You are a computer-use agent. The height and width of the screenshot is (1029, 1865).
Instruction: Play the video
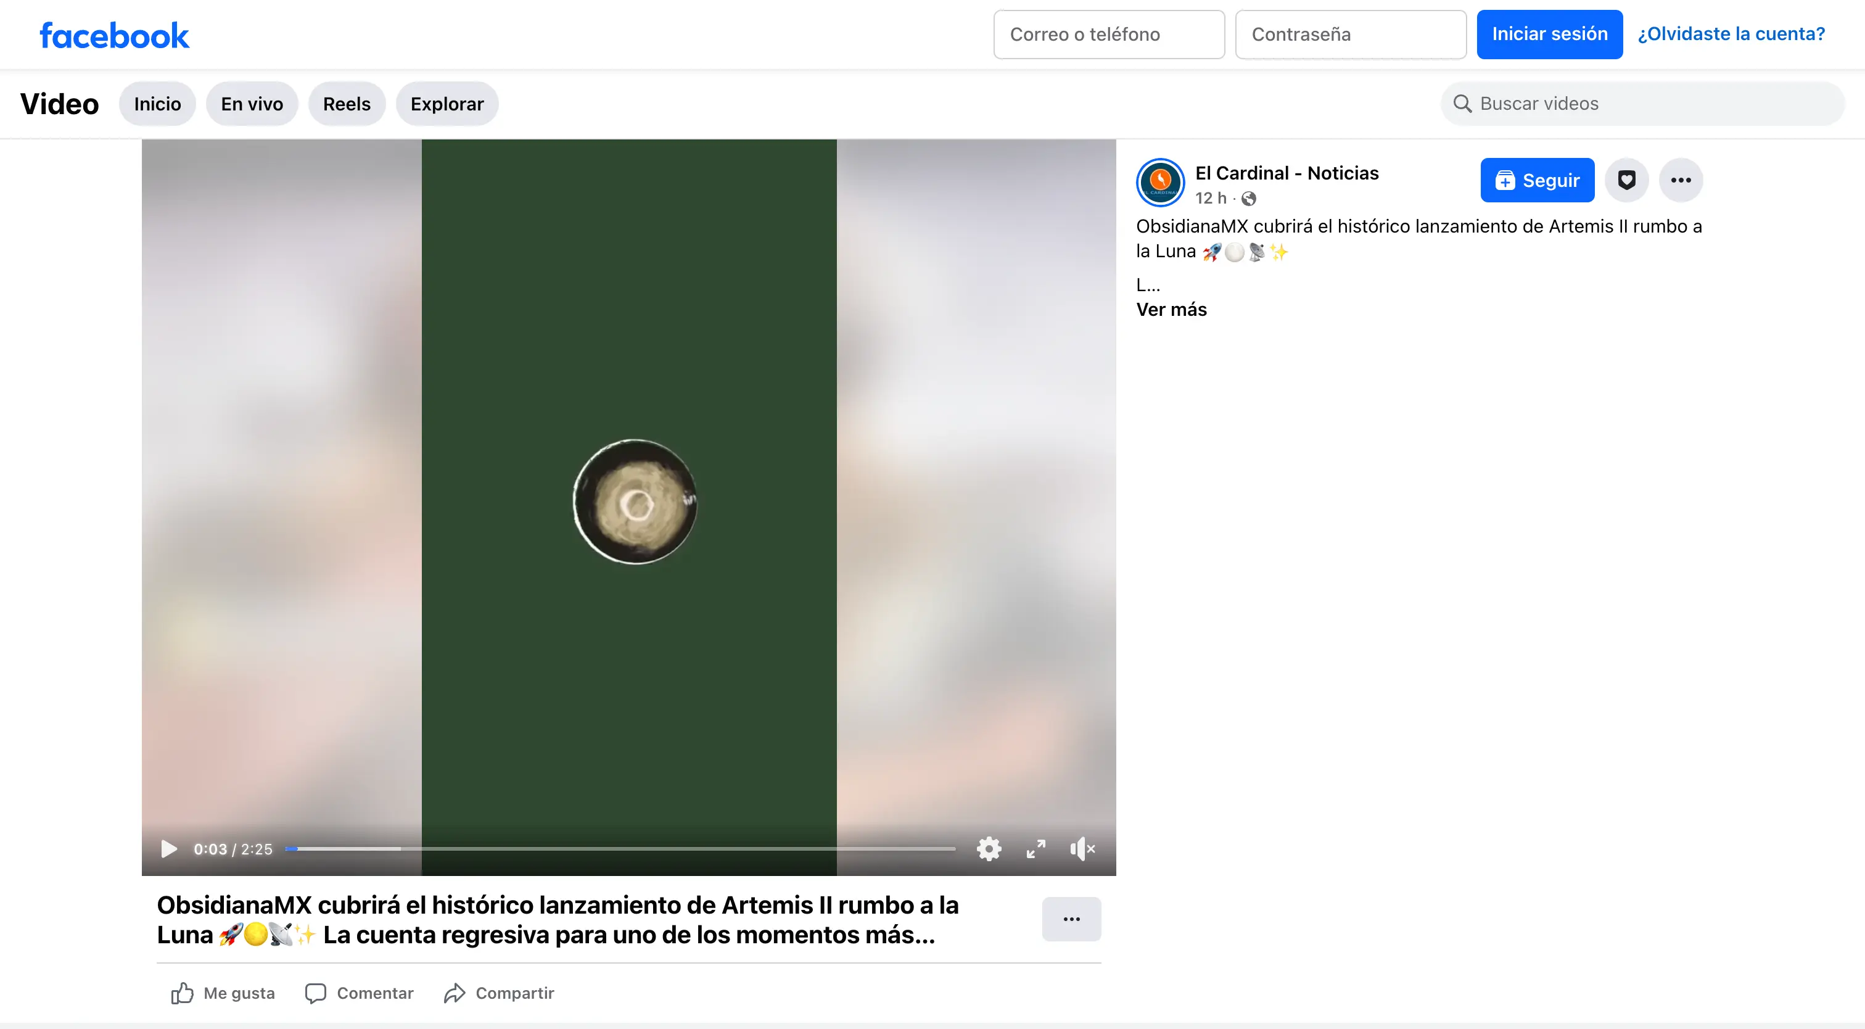[x=169, y=849]
